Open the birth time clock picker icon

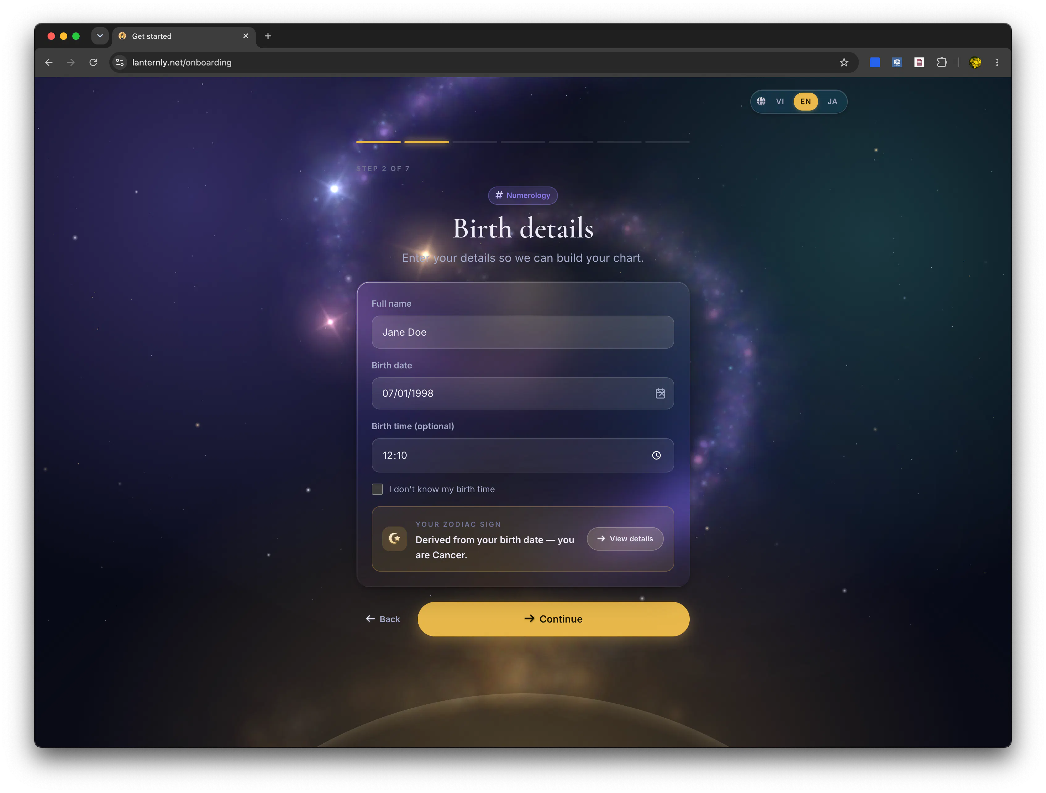point(656,455)
